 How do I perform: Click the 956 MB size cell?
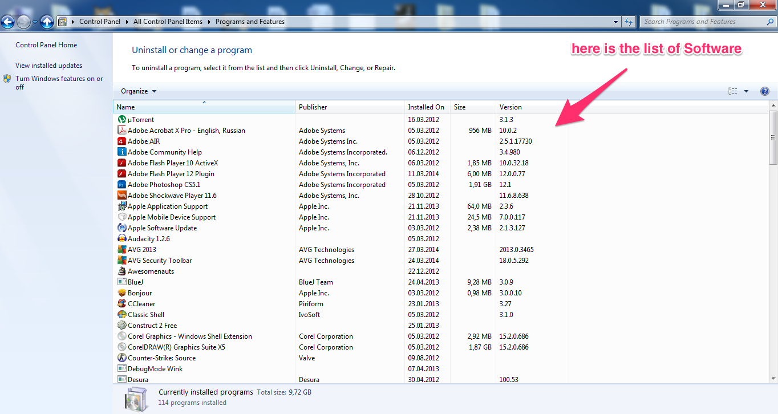coord(480,131)
